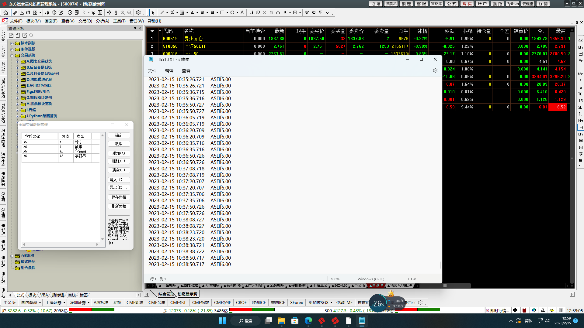Viewport: 584px width, 328px height.
Task: Click the 字段名称 column header
Action: pos(40,136)
